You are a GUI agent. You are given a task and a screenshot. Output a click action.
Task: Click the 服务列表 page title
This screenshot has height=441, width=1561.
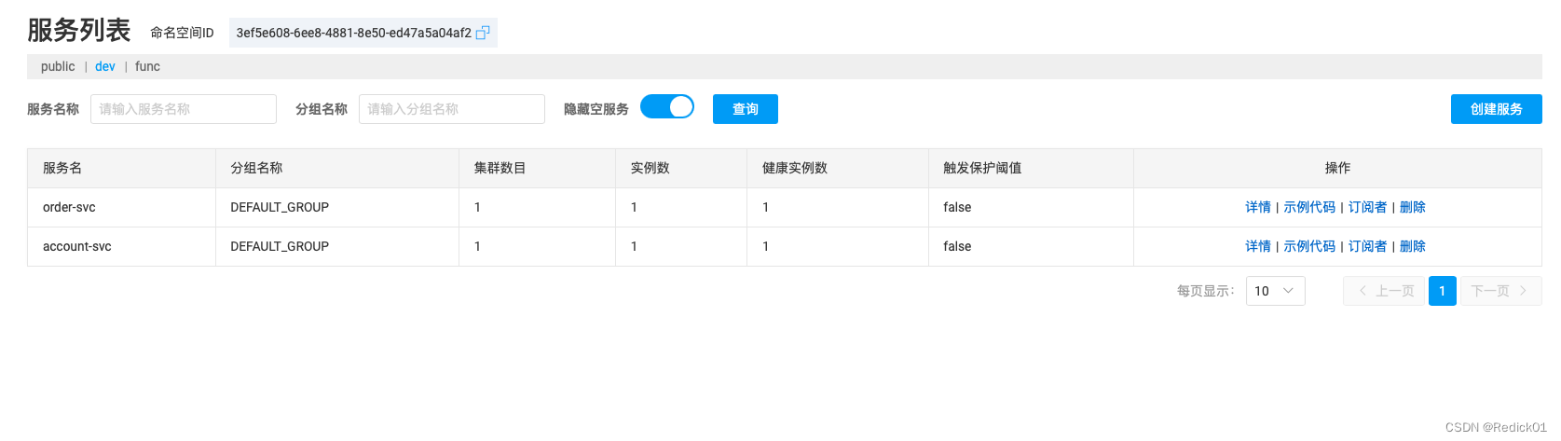coord(79,30)
